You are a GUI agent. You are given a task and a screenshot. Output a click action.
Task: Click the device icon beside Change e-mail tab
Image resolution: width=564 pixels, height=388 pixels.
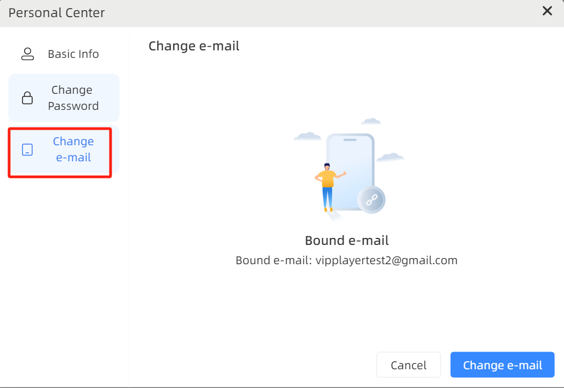point(27,150)
